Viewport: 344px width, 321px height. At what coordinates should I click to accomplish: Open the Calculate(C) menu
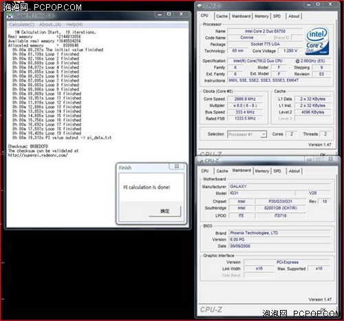pyautogui.click(x=22, y=25)
